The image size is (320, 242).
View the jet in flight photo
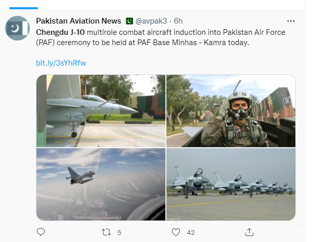click(x=101, y=185)
